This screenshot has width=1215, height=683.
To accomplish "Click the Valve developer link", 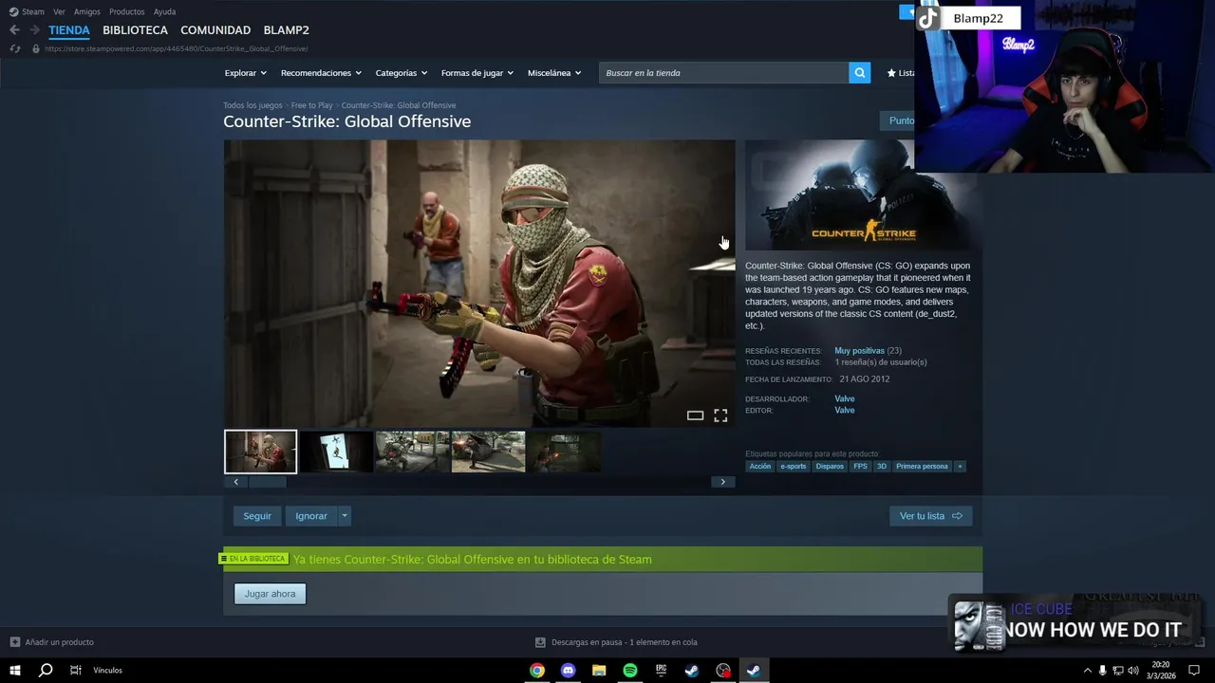I will pos(845,398).
